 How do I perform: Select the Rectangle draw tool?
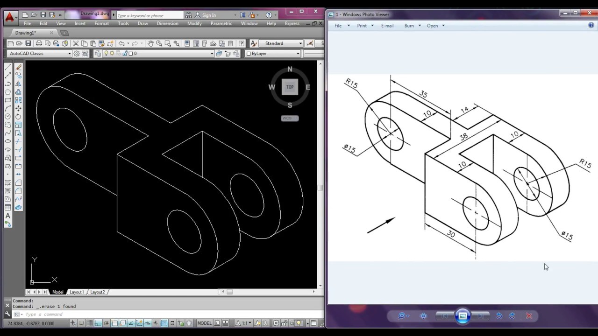8,100
